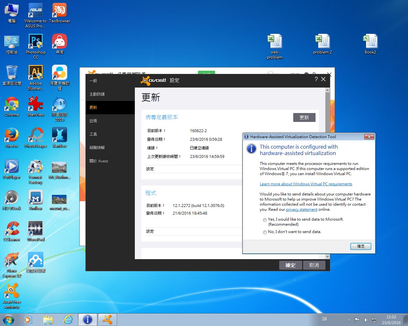Select No, I don't want to send data

(x=265, y=232)
